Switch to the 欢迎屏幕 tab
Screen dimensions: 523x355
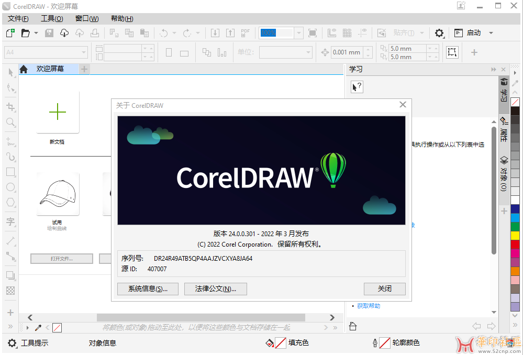tap(50, 69)
